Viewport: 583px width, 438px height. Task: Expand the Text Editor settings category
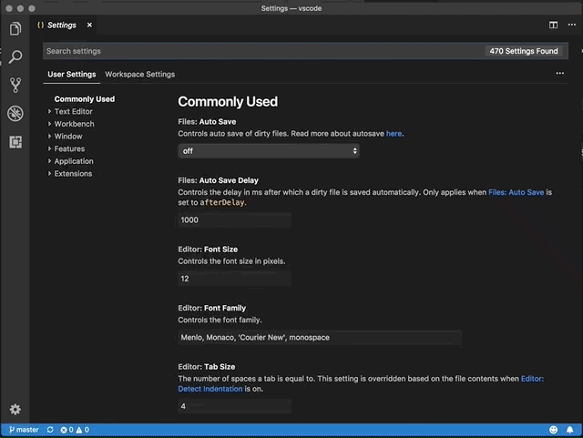tap(73, 111)
